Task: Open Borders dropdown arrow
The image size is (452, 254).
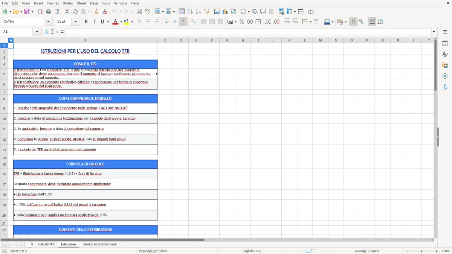Action: tap(310, 22)
